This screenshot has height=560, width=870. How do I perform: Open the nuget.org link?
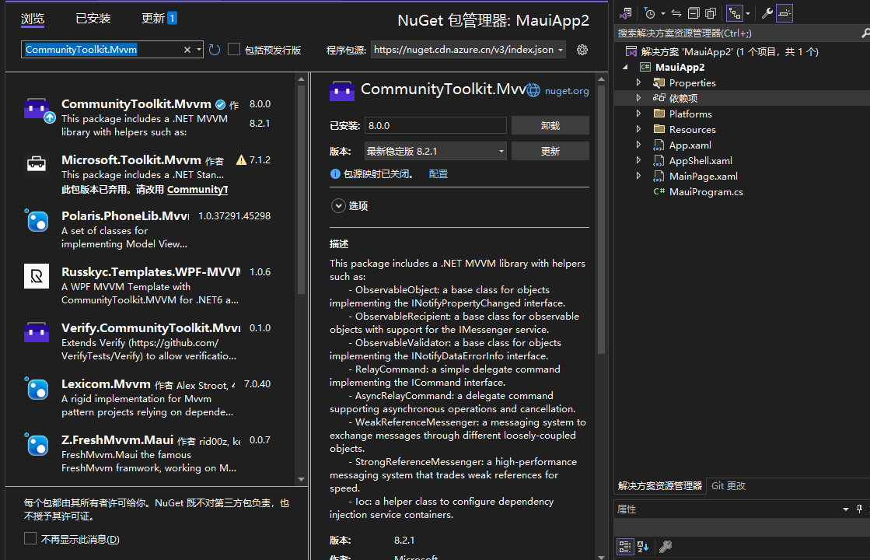point(567,91)
